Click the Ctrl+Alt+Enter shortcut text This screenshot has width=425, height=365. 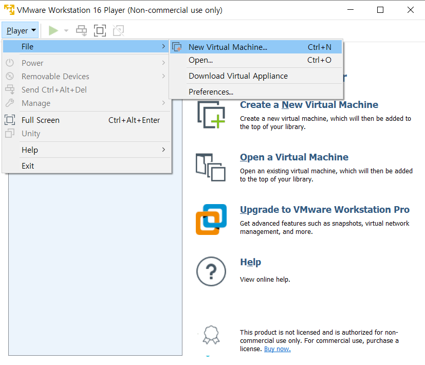point(134,120)
